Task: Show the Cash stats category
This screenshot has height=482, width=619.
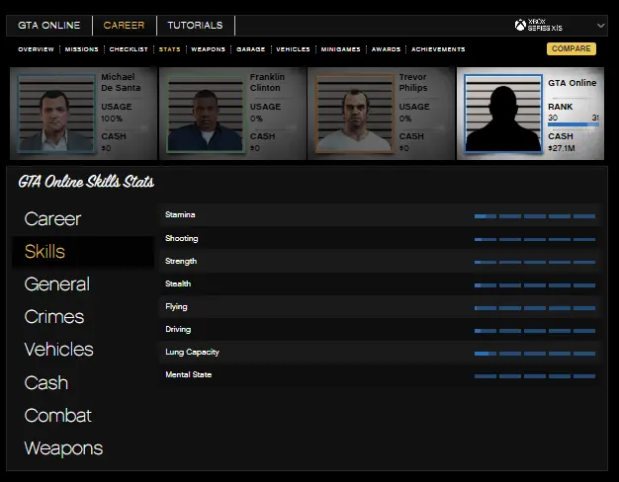Action: pos(45,382)
